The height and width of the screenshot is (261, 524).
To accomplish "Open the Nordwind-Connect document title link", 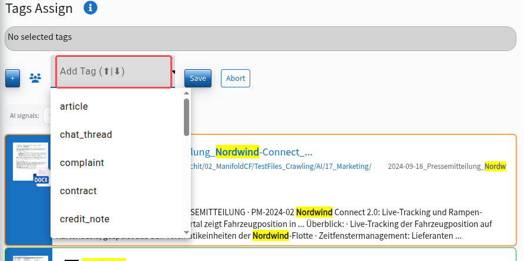I will 251,152.
